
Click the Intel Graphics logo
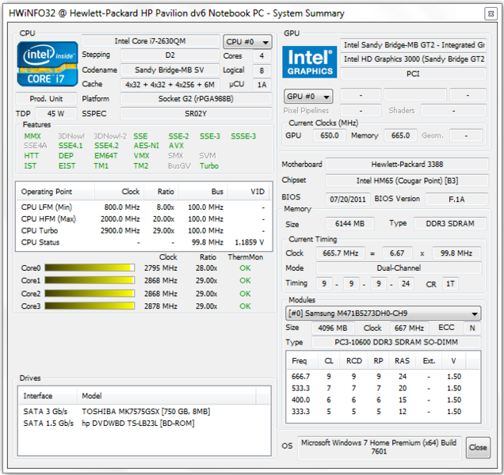(x=310, y=62)
